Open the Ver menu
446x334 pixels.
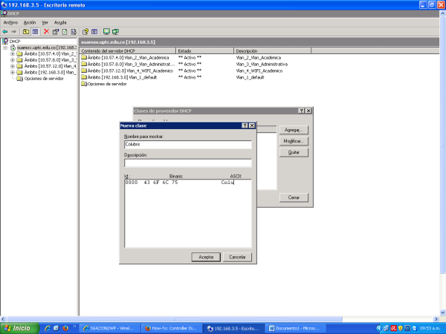click(x=45, y=22)
